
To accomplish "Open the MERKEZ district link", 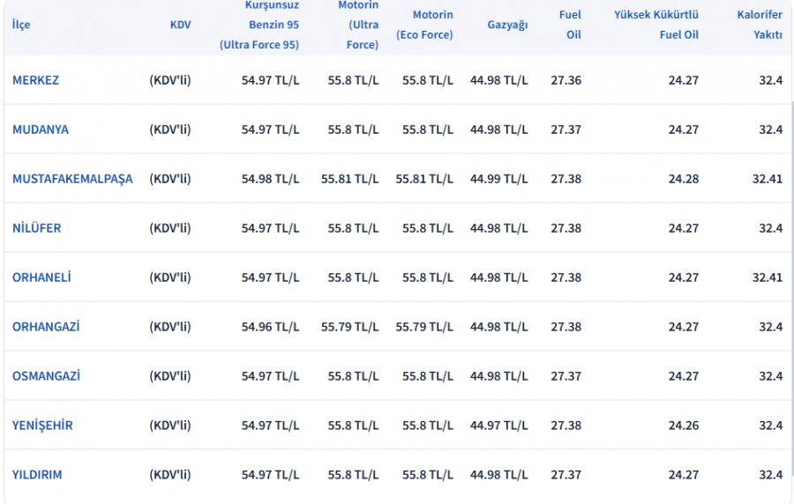I will 35,80.
